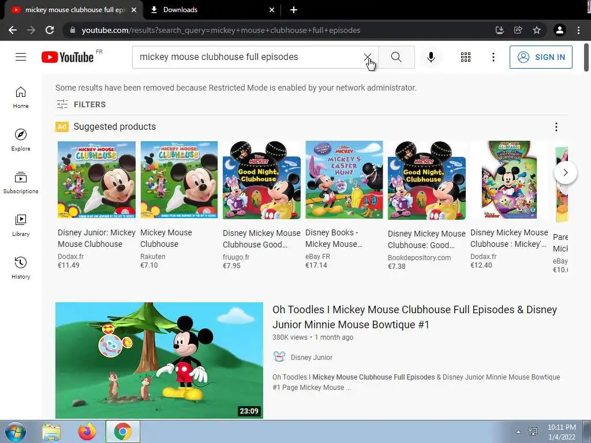Open the YouTube hamburger guide menu
Viewport: 591px width, 443px height.
(x=21, y=57)
